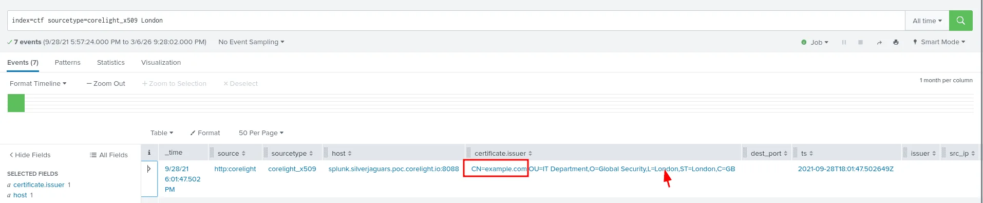Click Deselect on the timeline
This screenshot has height=203, width=983.
(240, 83)
